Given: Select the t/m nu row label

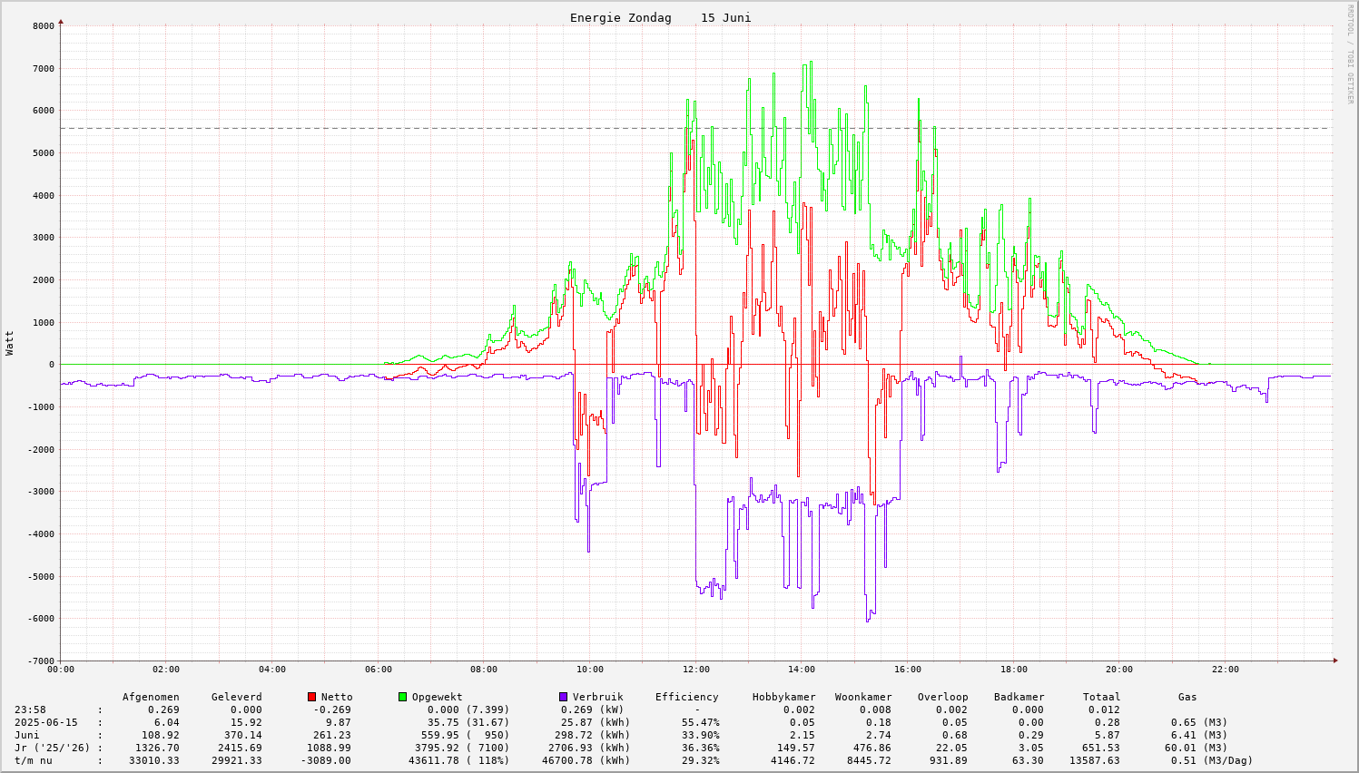Looking at the screenshot, I should 34,760.
